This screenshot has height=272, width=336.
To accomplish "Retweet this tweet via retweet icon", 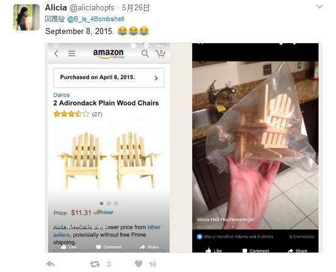I will pyautogui.click(x=95, y=264).
